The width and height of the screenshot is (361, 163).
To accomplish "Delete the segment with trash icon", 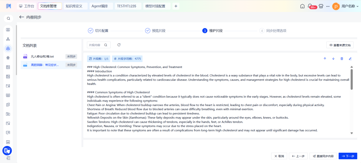I will tap(342, 59).
